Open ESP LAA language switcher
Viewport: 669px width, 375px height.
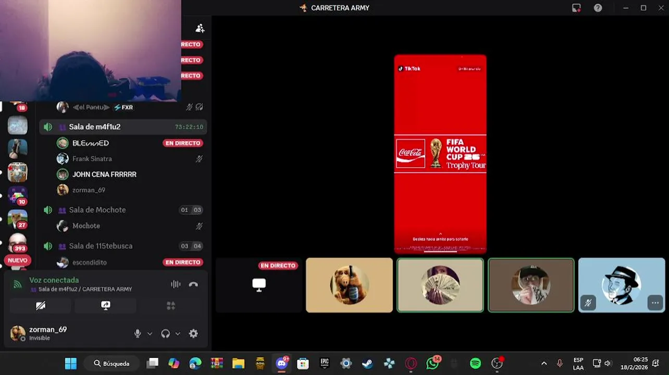pos(578,364)
